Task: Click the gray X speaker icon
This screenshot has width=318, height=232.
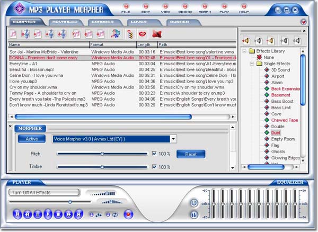Action: (x=258, y=41)
